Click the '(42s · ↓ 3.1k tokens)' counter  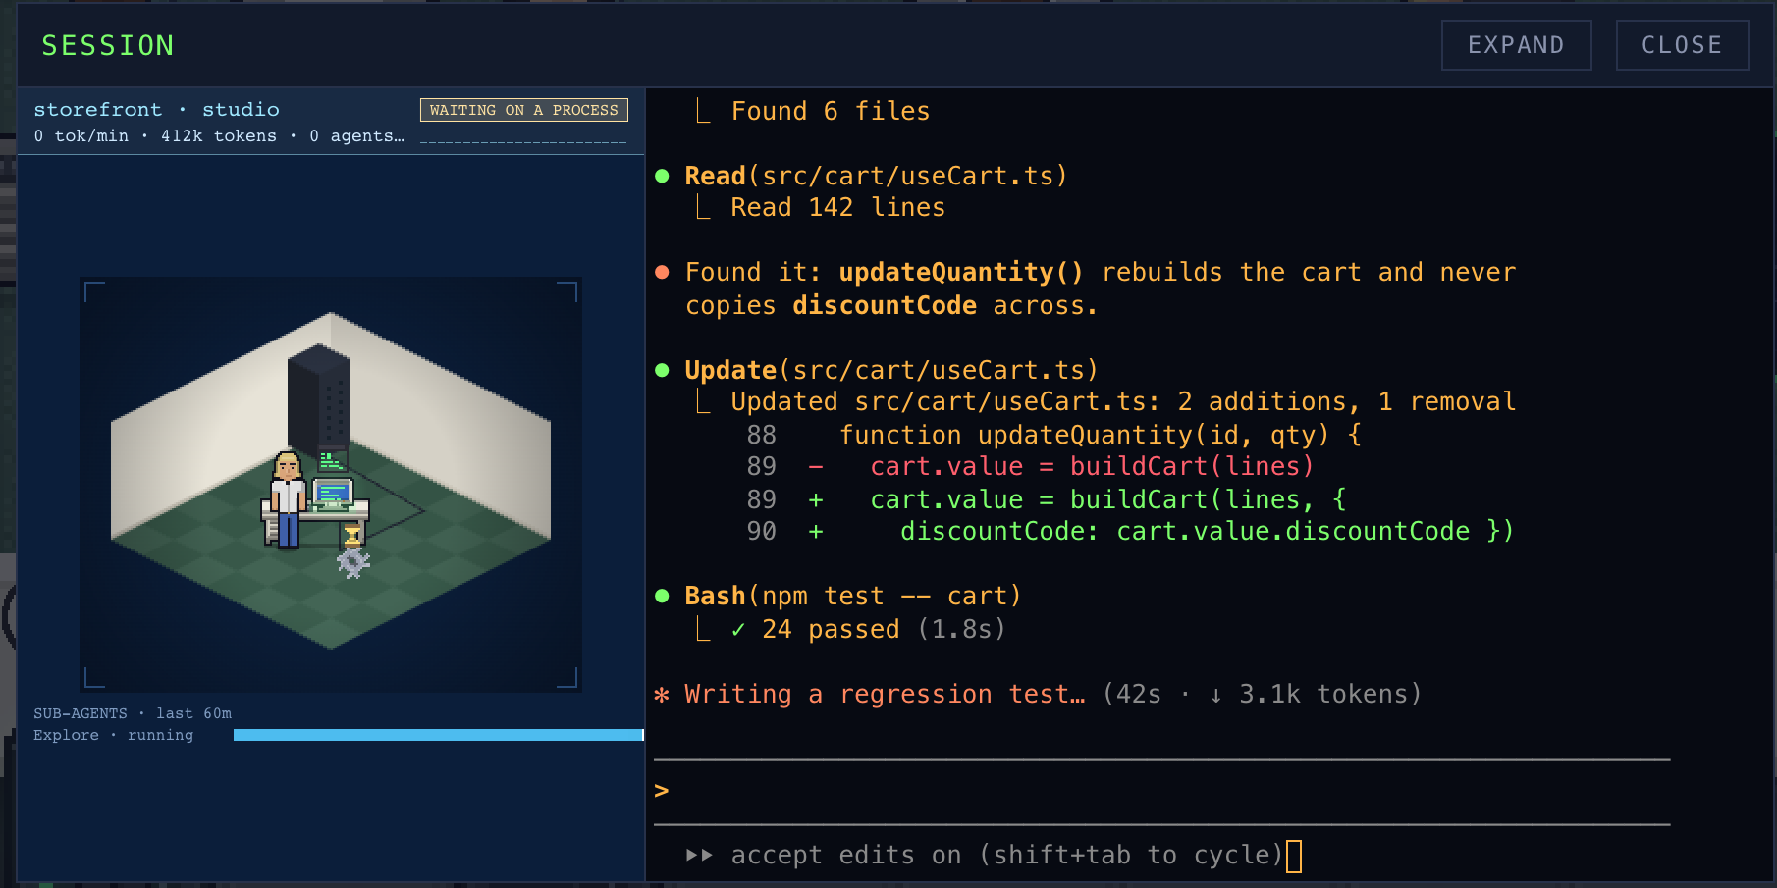click(x=1262, y=695)
